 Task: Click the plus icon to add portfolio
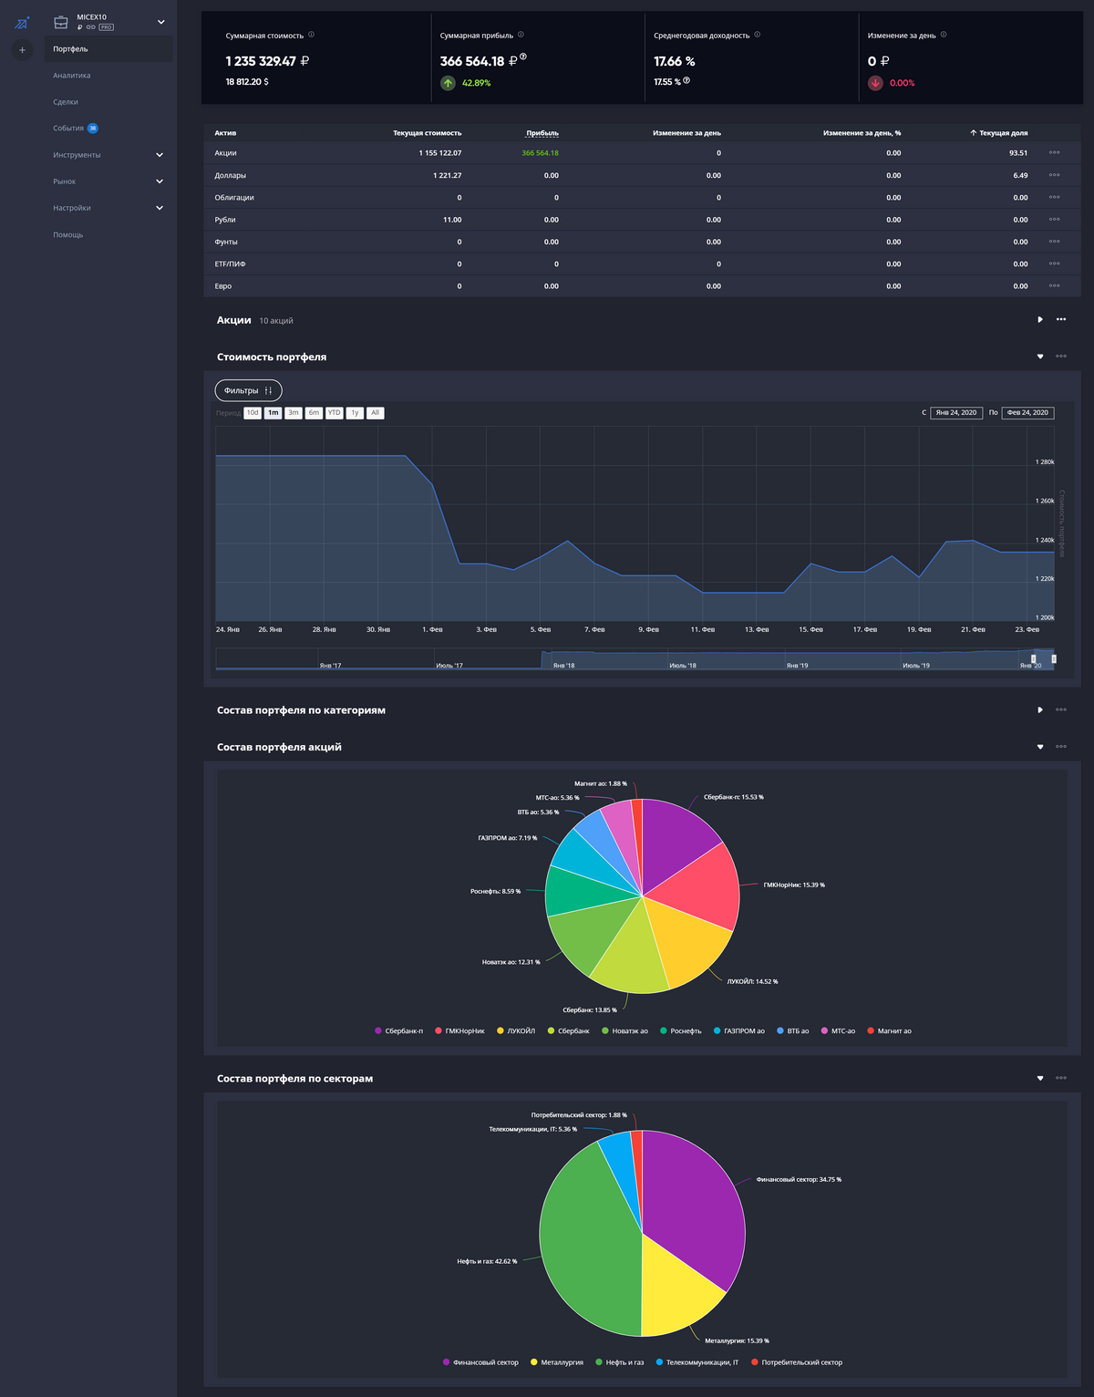pyautogui.click(x=22, y=50)
